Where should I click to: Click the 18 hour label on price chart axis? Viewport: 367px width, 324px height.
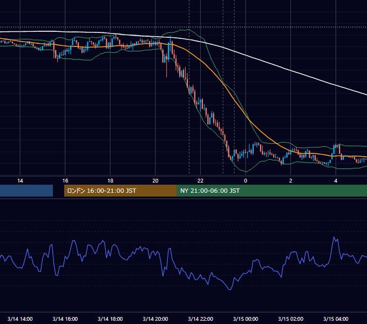110,181
